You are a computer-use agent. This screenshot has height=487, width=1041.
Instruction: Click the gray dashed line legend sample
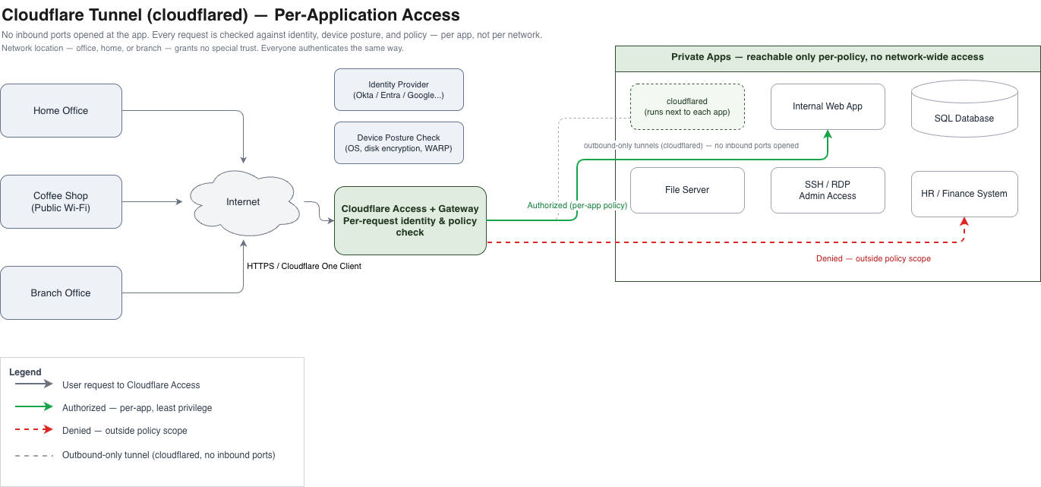click(x=34, y=455)
